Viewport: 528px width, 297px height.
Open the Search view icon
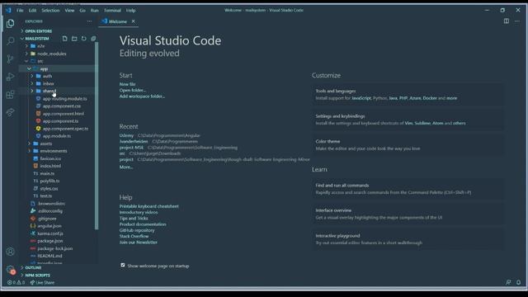click(10, 41)
